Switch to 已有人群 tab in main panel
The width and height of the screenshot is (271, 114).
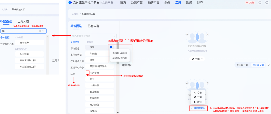point(94,26)
